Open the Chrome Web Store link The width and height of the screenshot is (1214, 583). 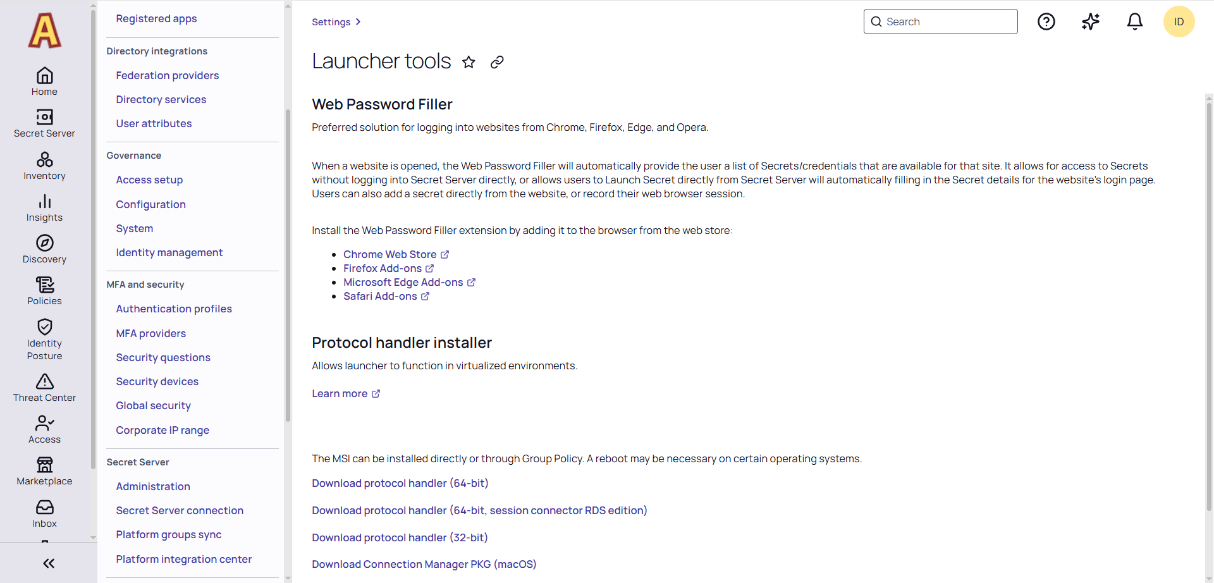coord(390,254)
